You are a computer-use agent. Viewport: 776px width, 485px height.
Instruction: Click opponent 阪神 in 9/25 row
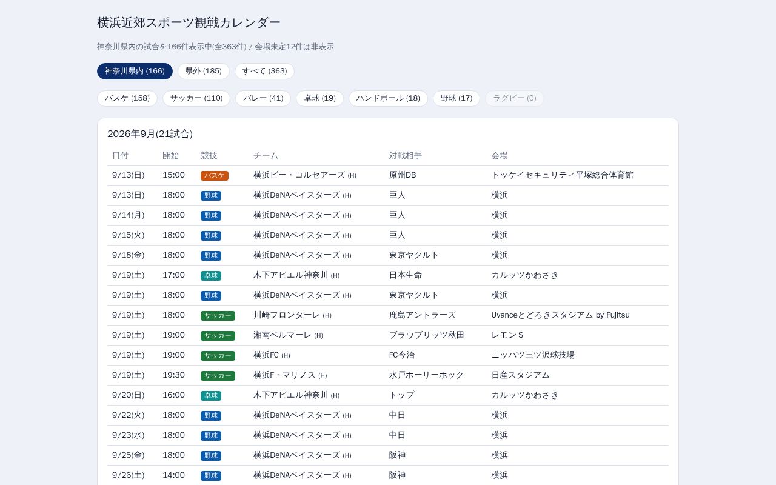(397, 455)
